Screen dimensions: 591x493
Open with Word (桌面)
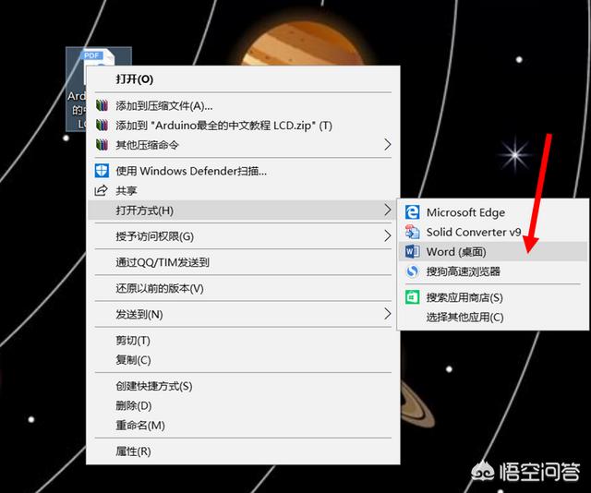493,251
